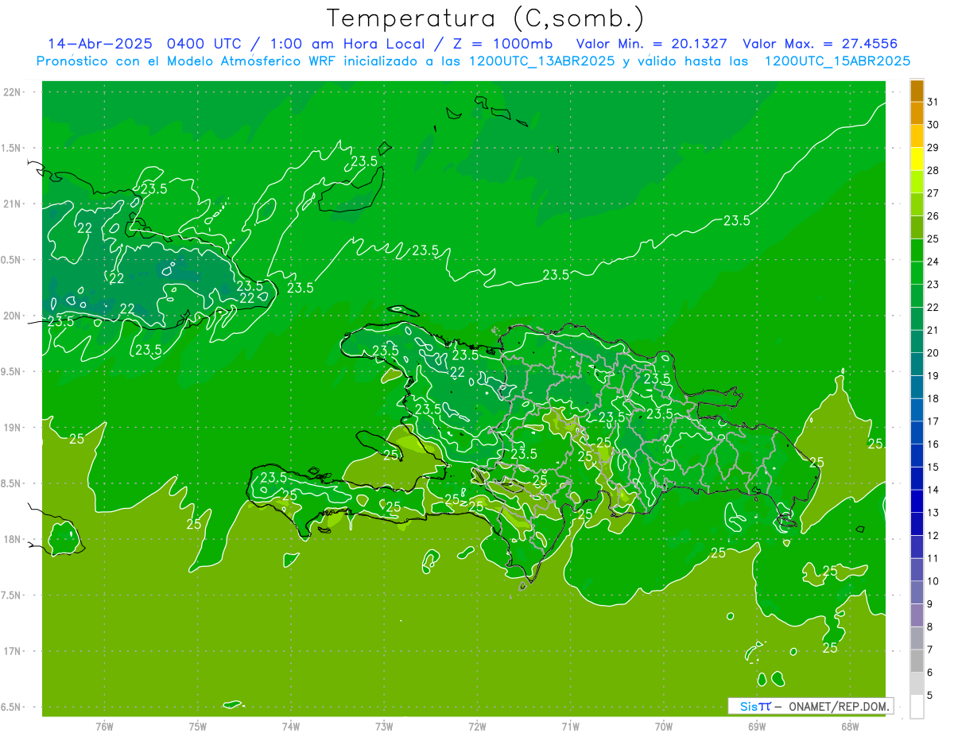Click the longitude axis label '69W'
Viewport: 954px width, 737px height.
pos(757,726)
